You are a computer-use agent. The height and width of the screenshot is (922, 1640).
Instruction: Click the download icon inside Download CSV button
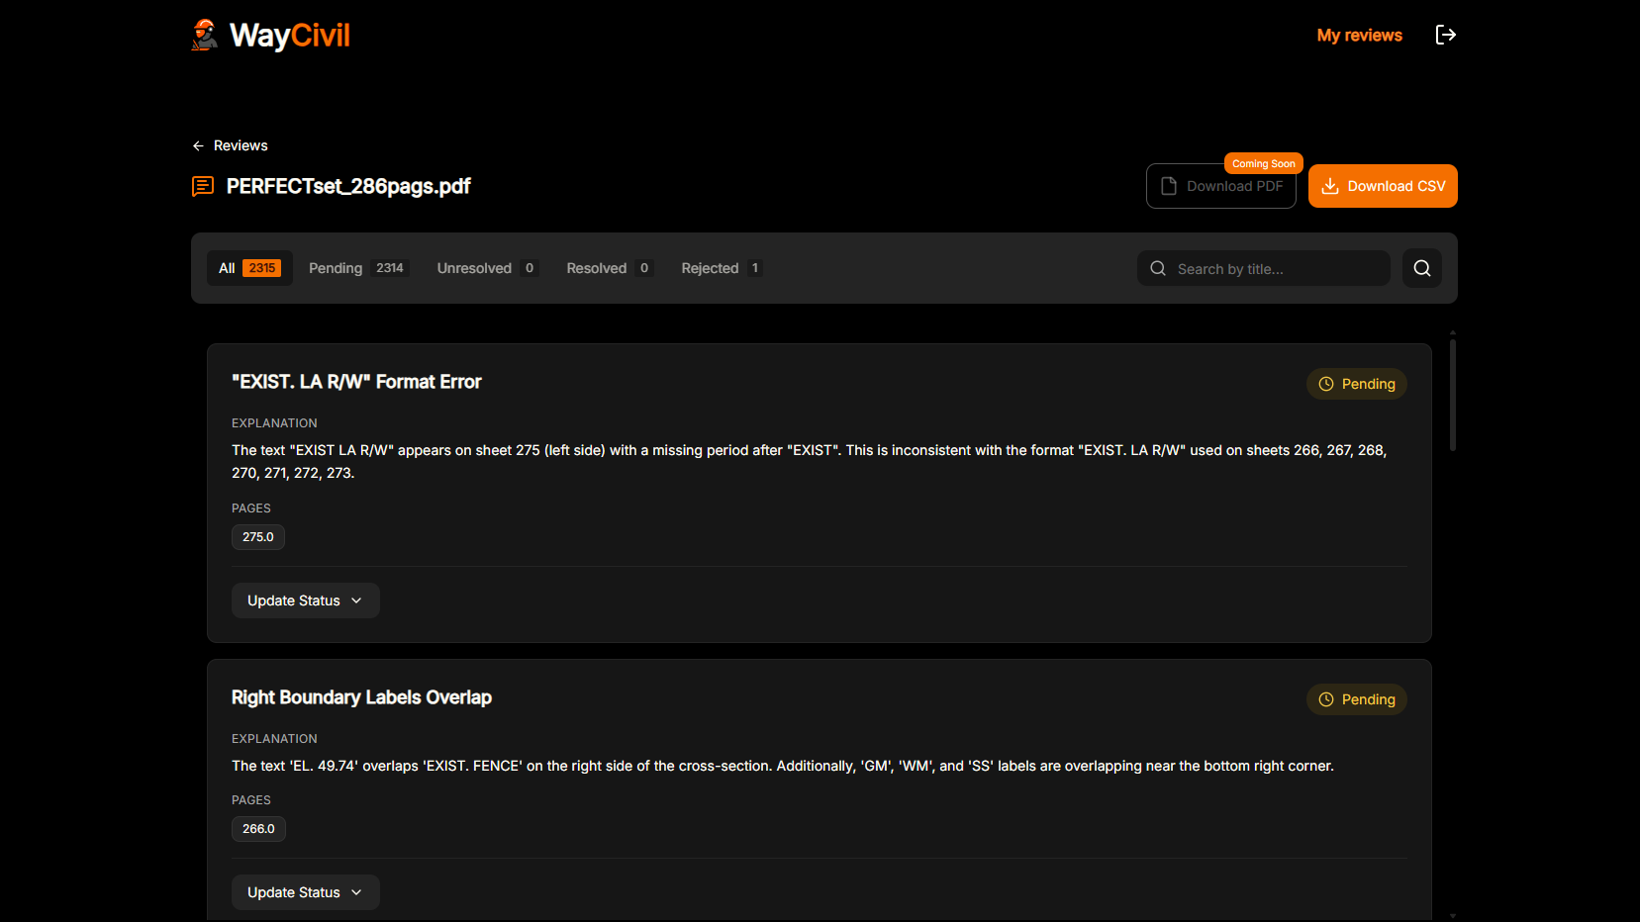pyautogui.click(x=1330, y=186)
